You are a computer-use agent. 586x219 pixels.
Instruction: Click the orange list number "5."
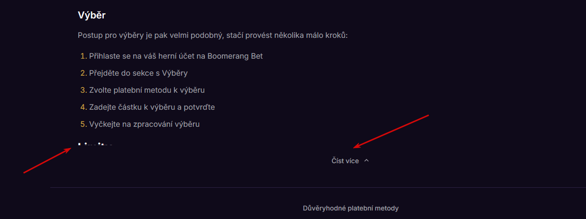point(83,124)
